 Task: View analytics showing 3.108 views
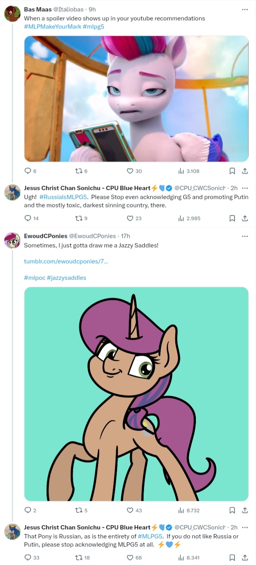[189, 171]
